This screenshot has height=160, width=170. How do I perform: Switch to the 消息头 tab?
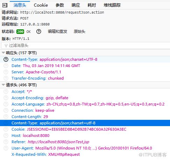(20, 5)
